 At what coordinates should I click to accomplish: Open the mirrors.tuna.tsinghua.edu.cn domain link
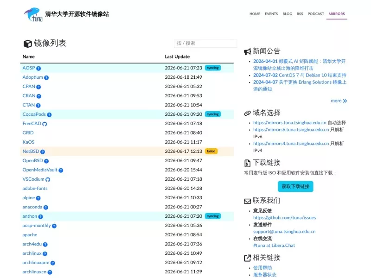point(289,123)
